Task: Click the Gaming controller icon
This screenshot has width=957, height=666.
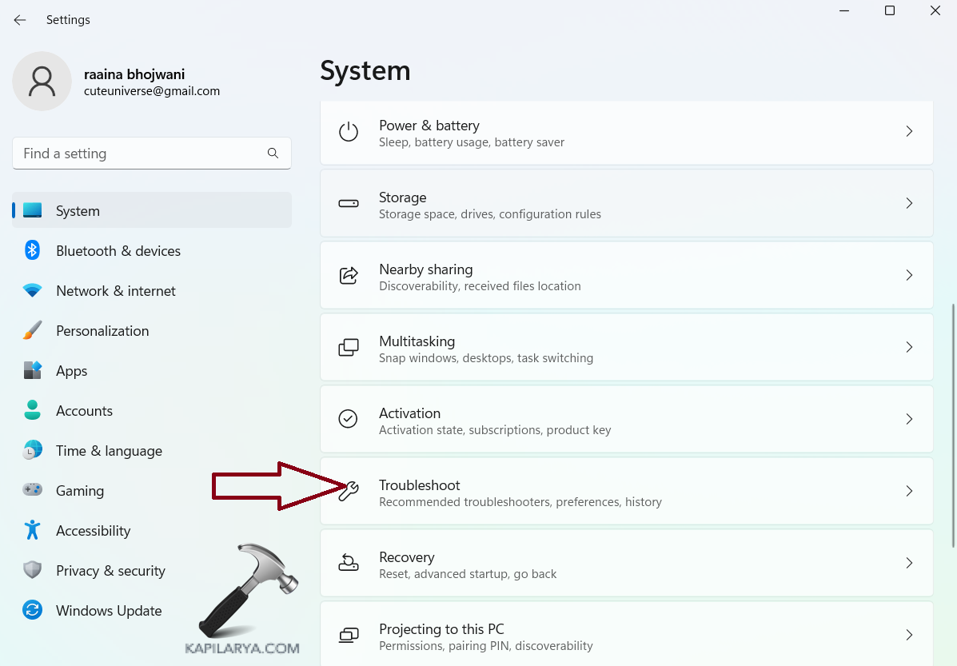Action: tap(32, 490)
